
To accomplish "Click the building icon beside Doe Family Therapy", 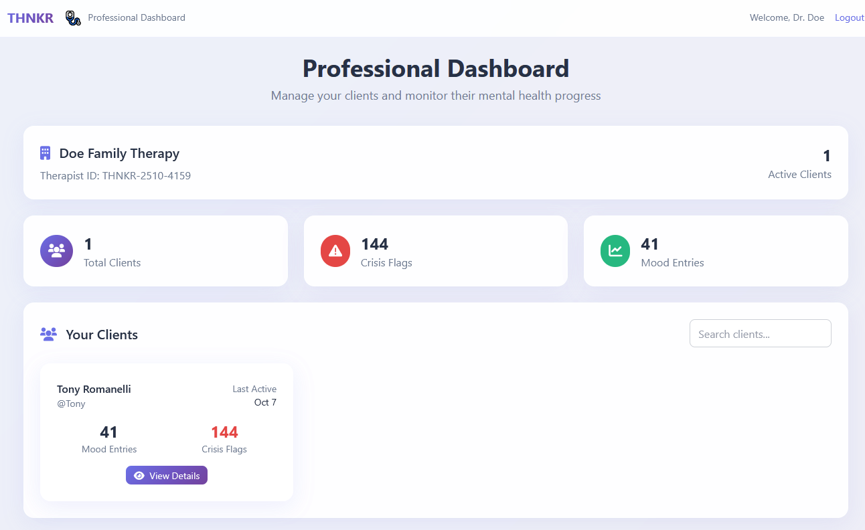I will coord(46,153).
